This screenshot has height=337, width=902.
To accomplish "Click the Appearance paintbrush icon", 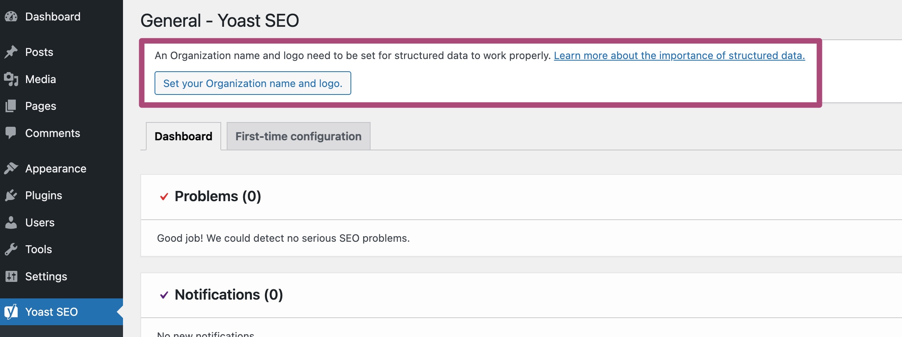I will (x=11, y=168).
